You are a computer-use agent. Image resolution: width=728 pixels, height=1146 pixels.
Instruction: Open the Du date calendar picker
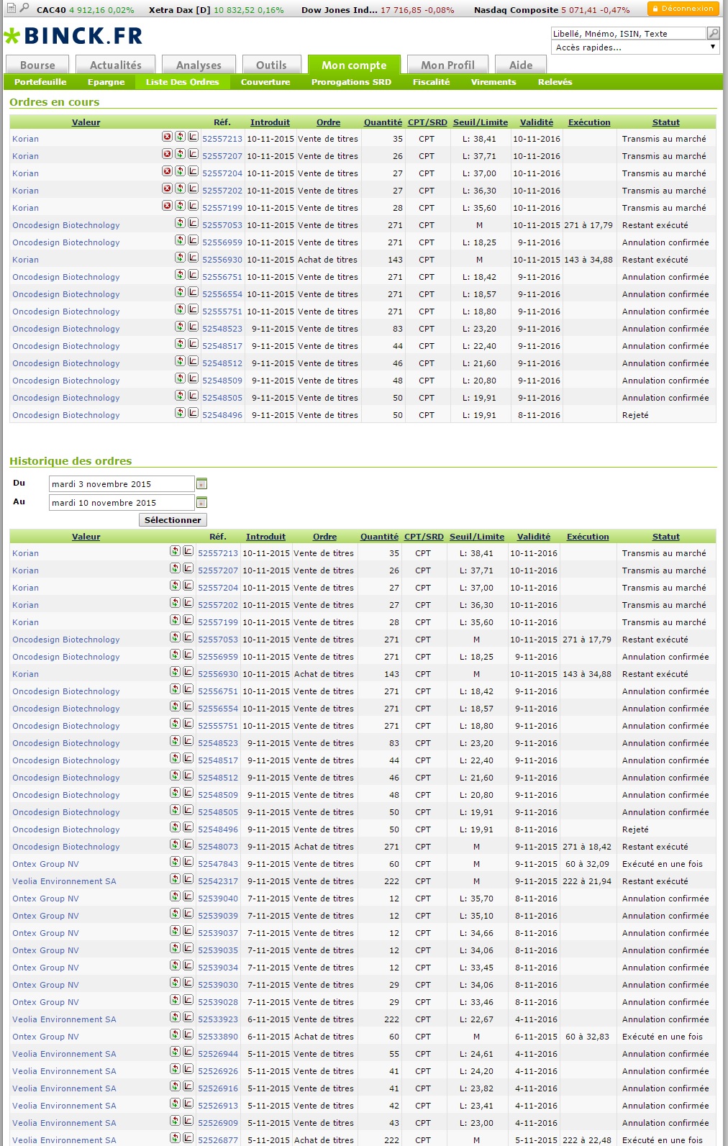[x=201, y=483]
